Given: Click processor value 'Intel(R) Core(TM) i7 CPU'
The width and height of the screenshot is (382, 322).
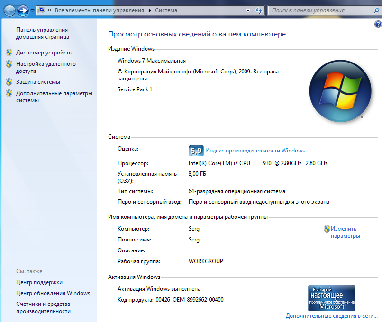Looking at the screenshot, I should click(x=219, y=163).
